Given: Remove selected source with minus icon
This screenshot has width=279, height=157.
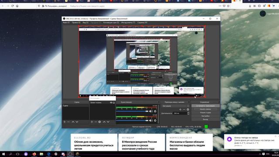Looking at the screenshot, I should coord(96,122).
